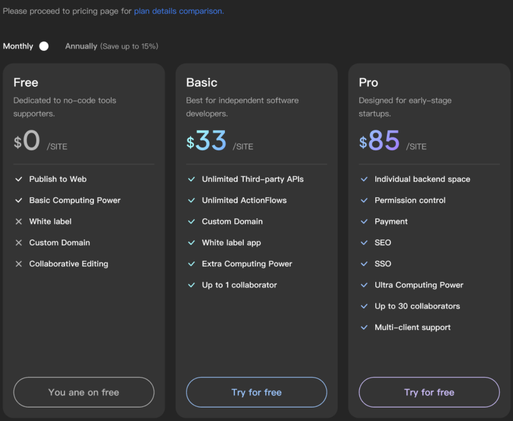Viewport: 513px width, 421px height.
Task: Click X icon beside Collaborative Editing
Action: (19, 264)
